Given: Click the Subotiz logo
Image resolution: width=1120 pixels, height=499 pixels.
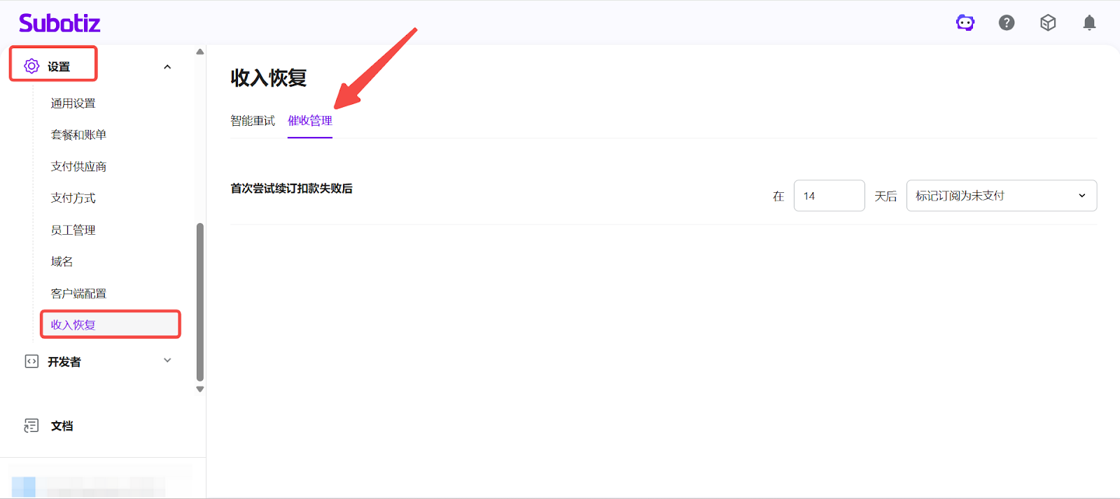Looking at the screenshot, I should click(59, 23).
